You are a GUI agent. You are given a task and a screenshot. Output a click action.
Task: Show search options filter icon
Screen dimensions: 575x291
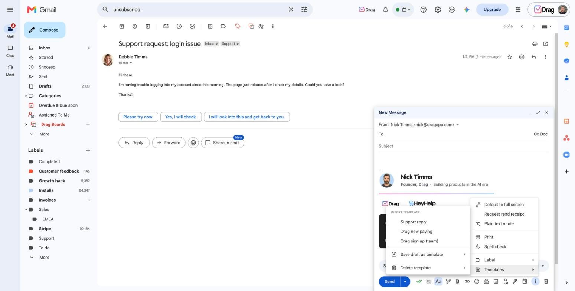pyautogui.click(x=304, y=10)
